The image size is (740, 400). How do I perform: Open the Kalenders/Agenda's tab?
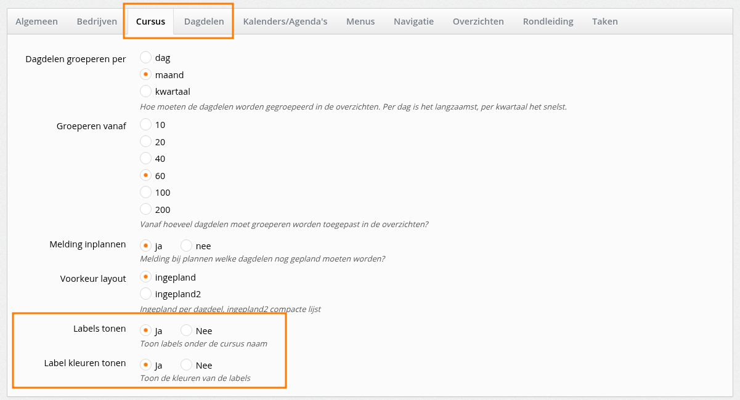pos(285,22)
